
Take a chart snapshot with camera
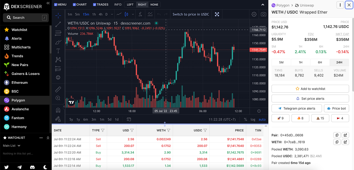point(263,14)
